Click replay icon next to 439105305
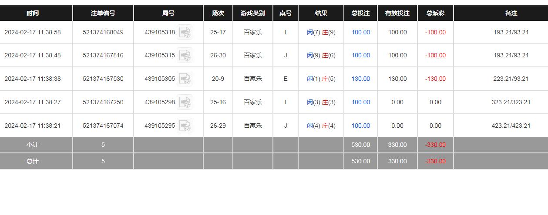Screen dimensions: 548x215 pyautogui.click(x=185, y=79)
